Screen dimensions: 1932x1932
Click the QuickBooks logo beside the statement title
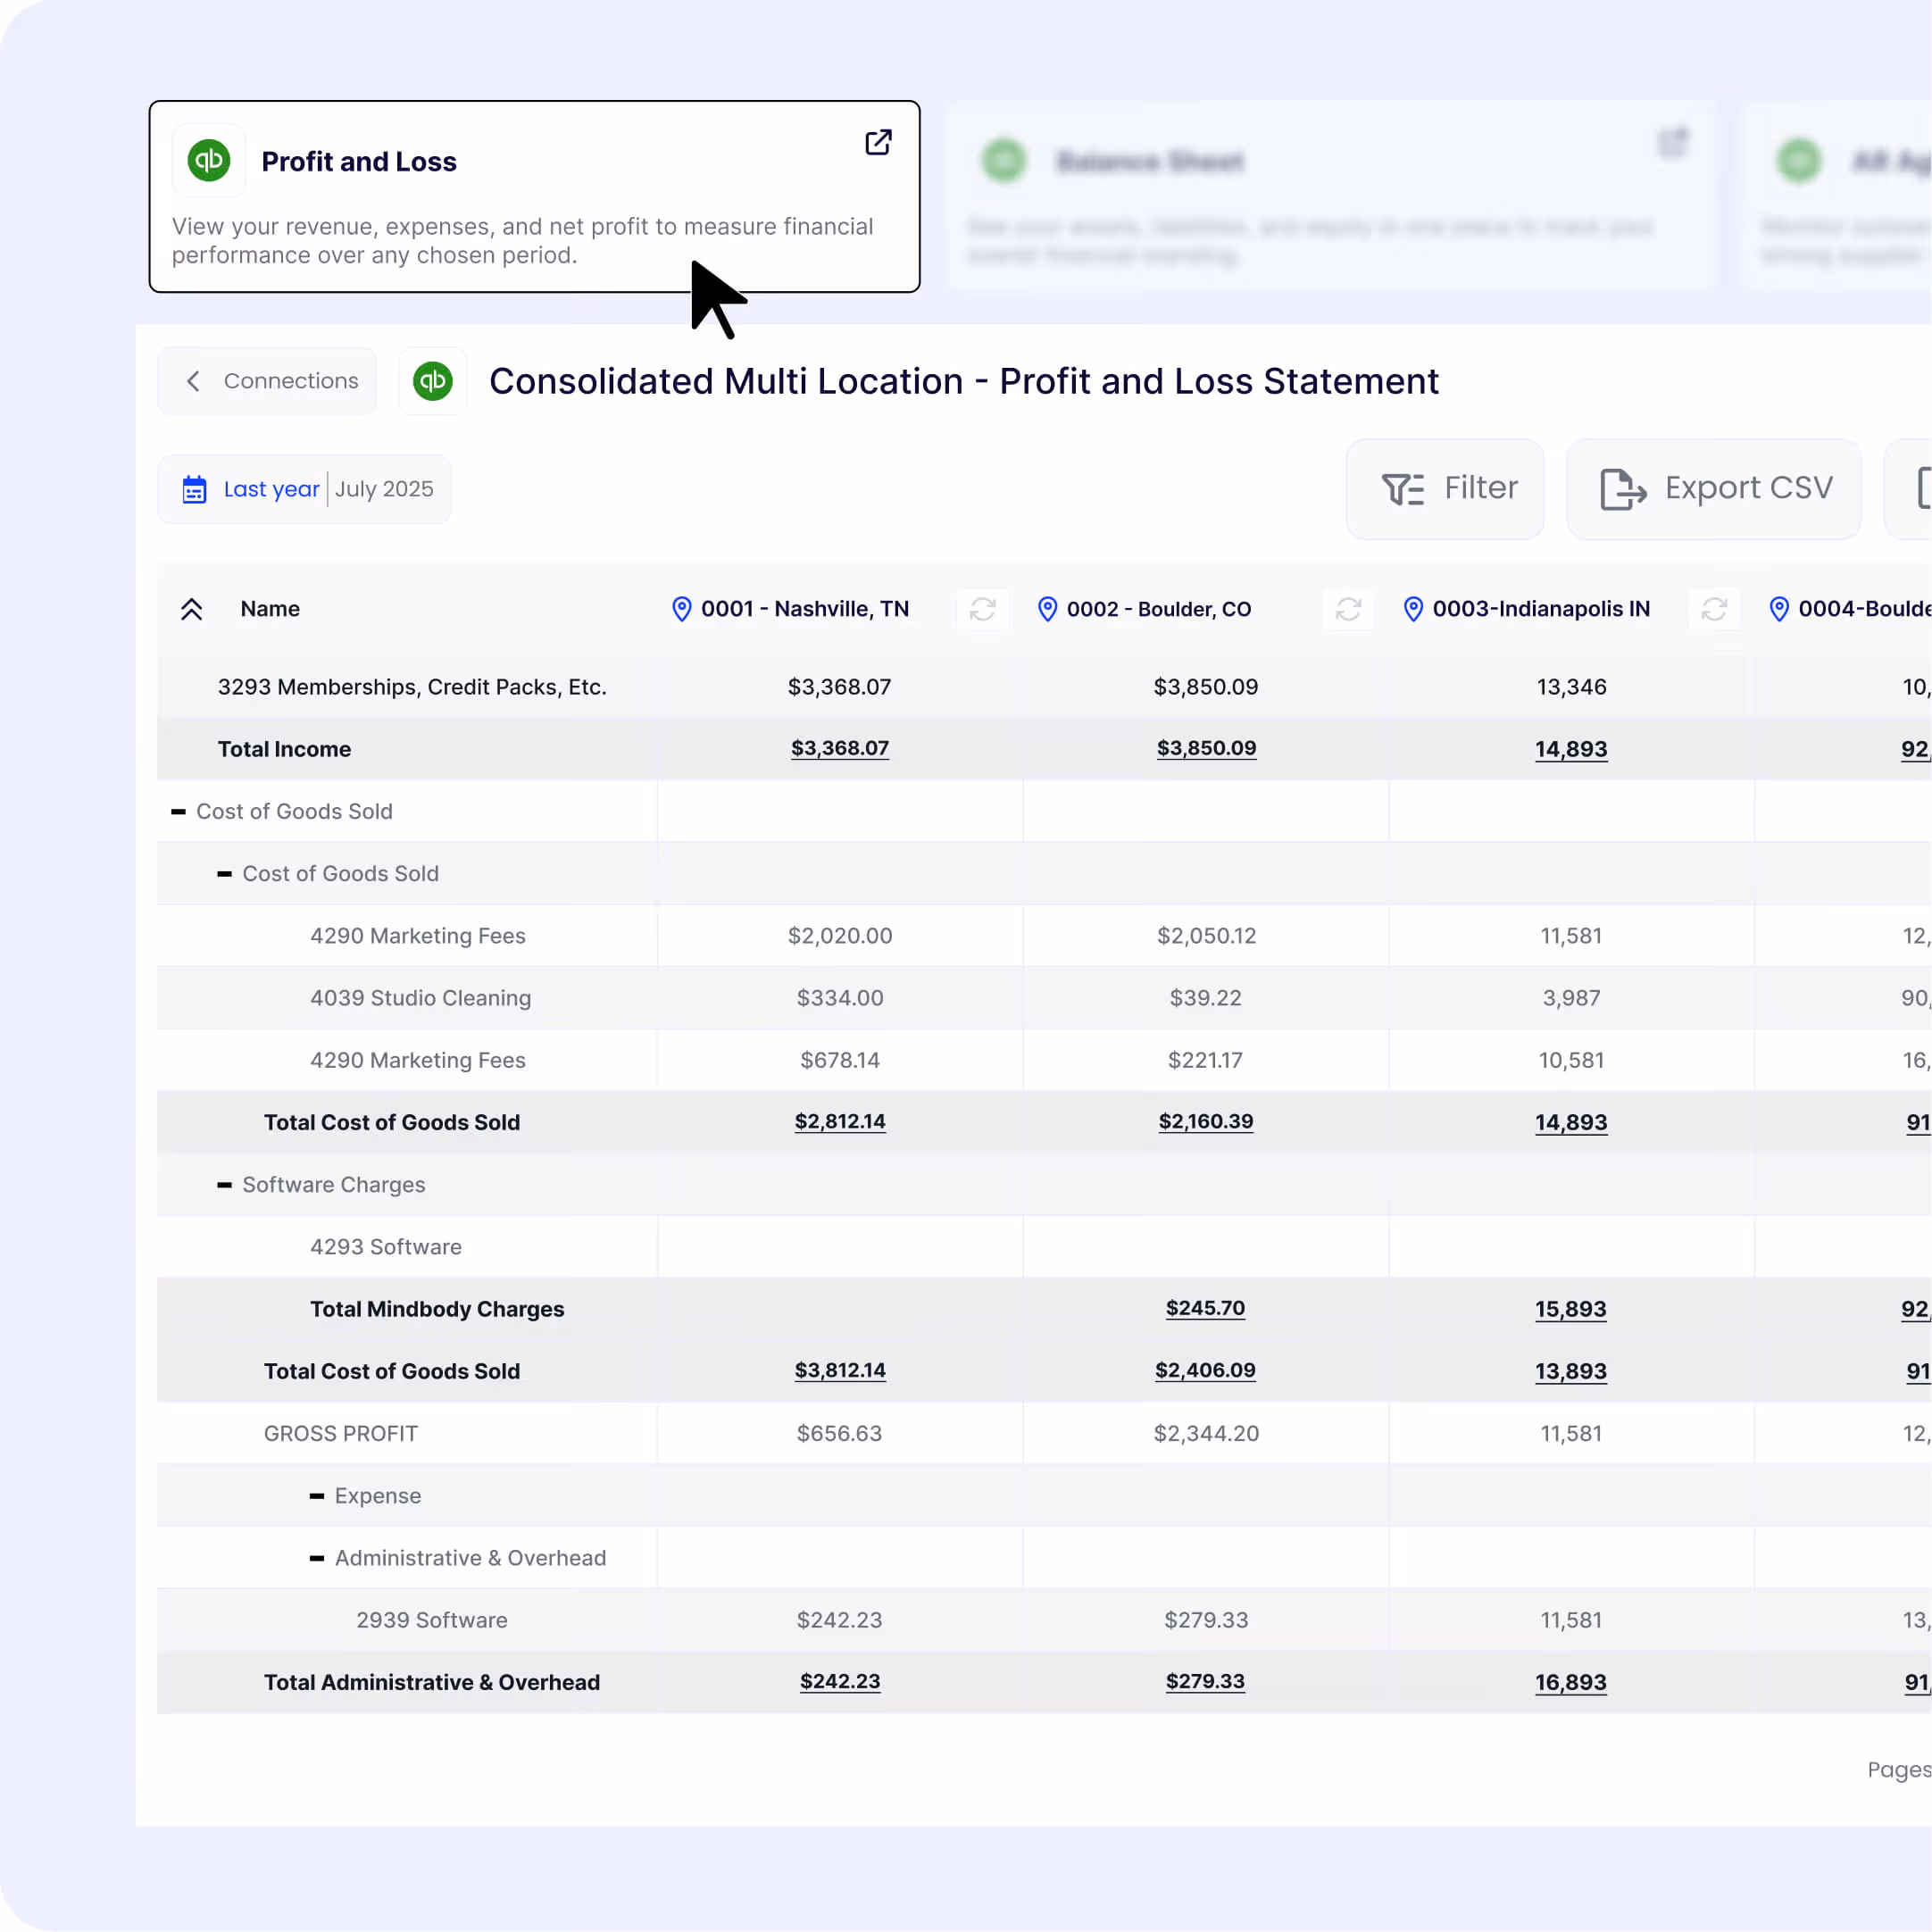pos(433,381)
